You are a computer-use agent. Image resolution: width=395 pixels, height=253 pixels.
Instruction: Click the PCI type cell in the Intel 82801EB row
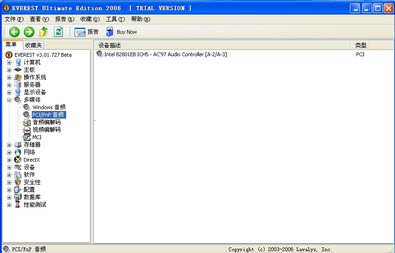pos(360,54)
